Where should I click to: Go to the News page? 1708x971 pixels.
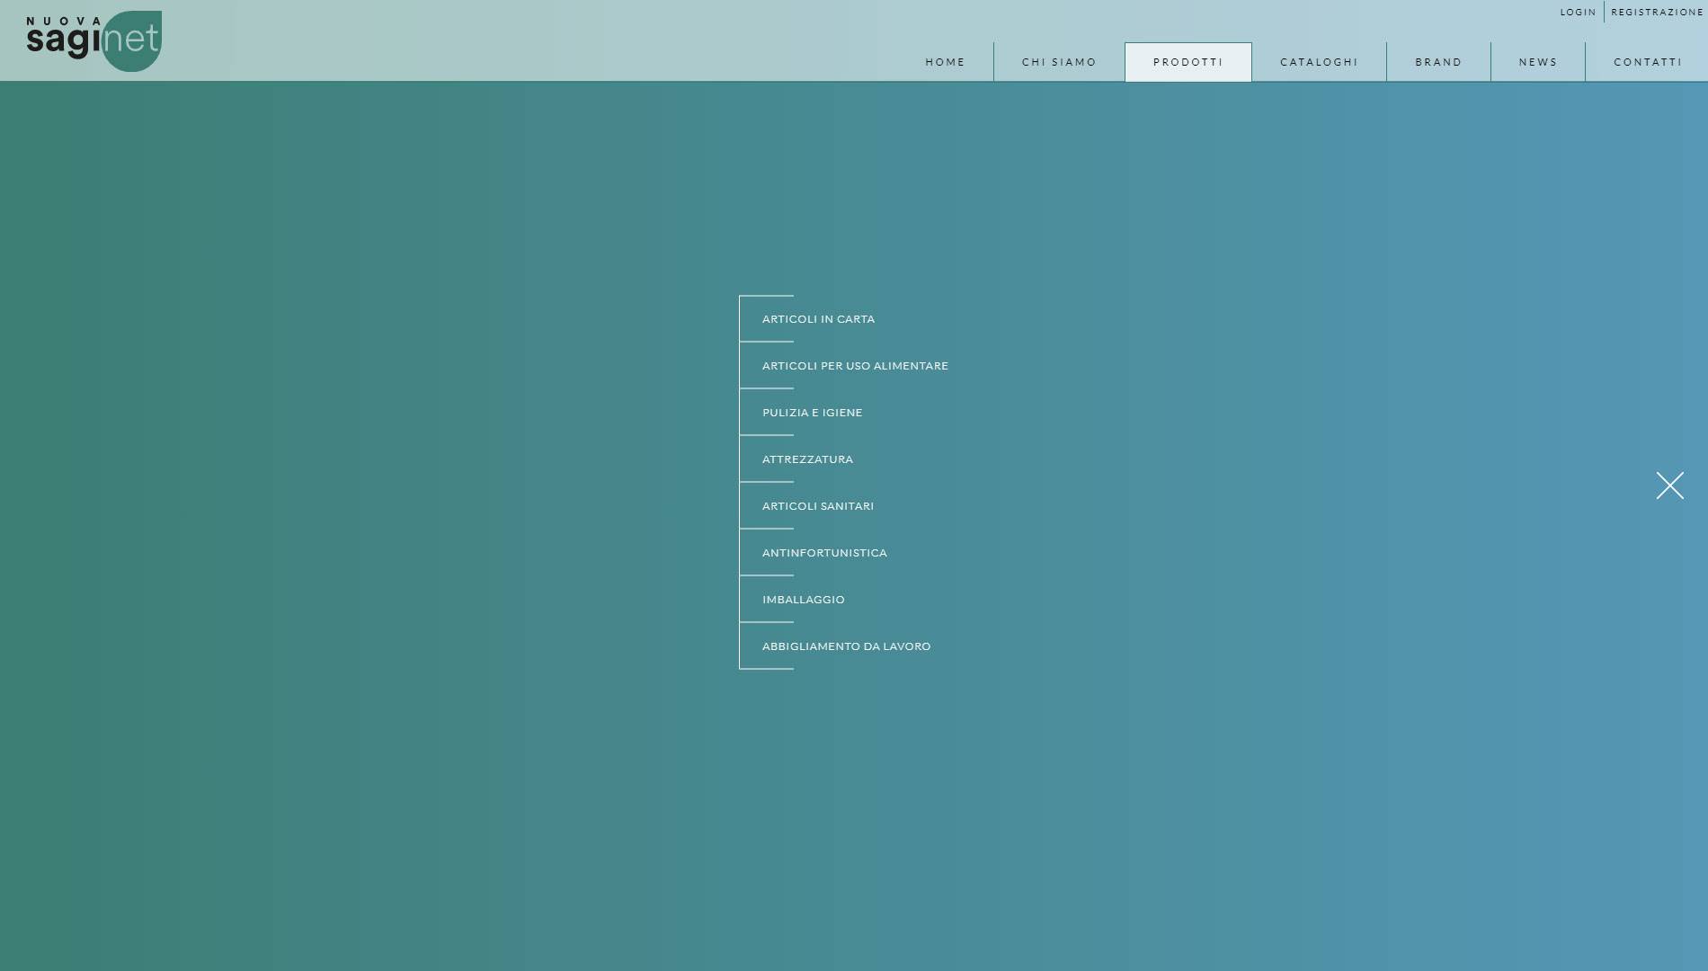pos(1537,62)
